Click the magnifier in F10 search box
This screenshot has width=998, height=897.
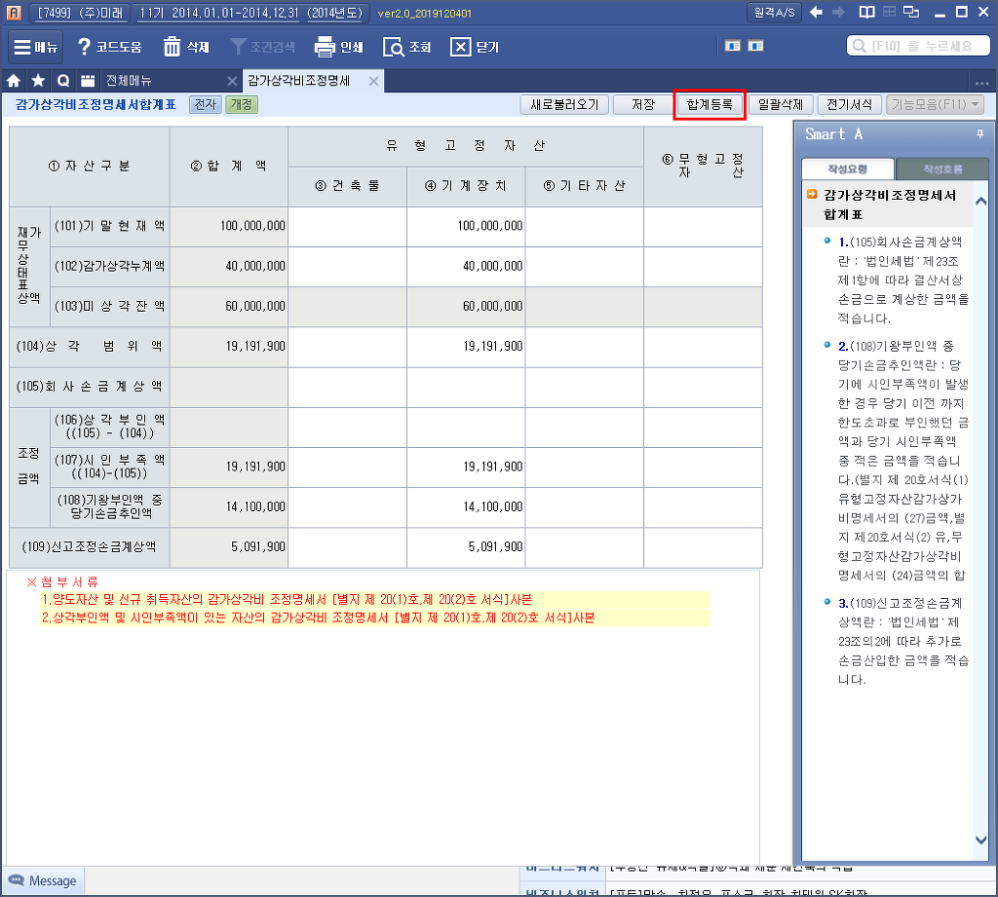point(859,46)
